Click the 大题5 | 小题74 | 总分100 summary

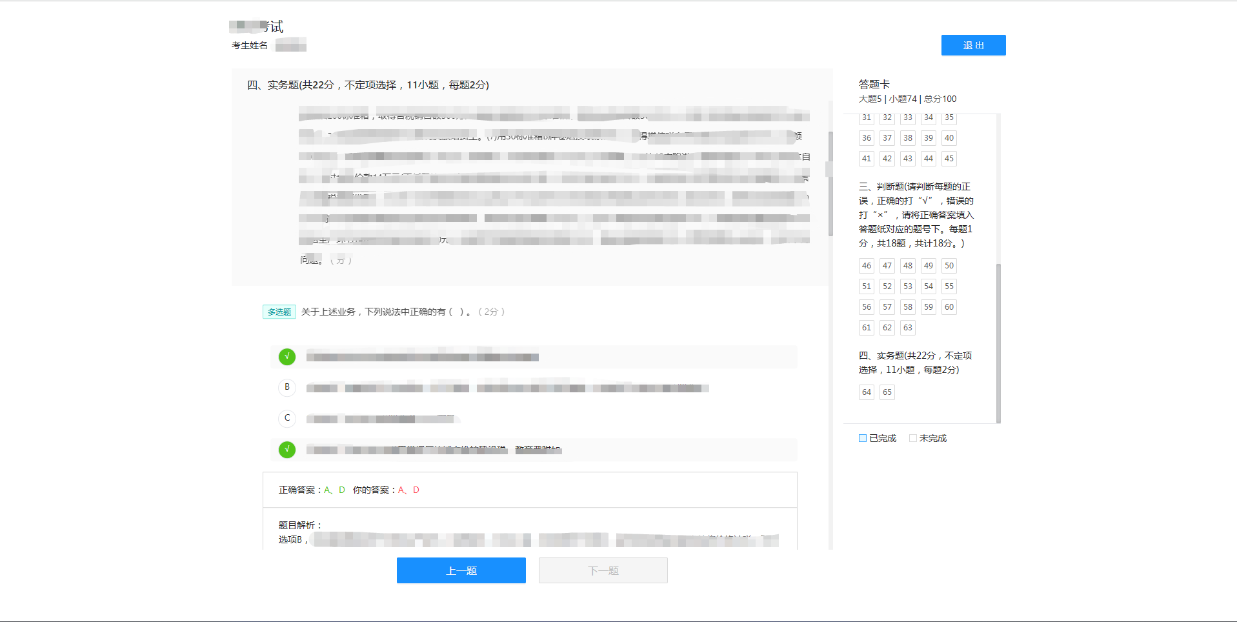(x=907, y=99)
